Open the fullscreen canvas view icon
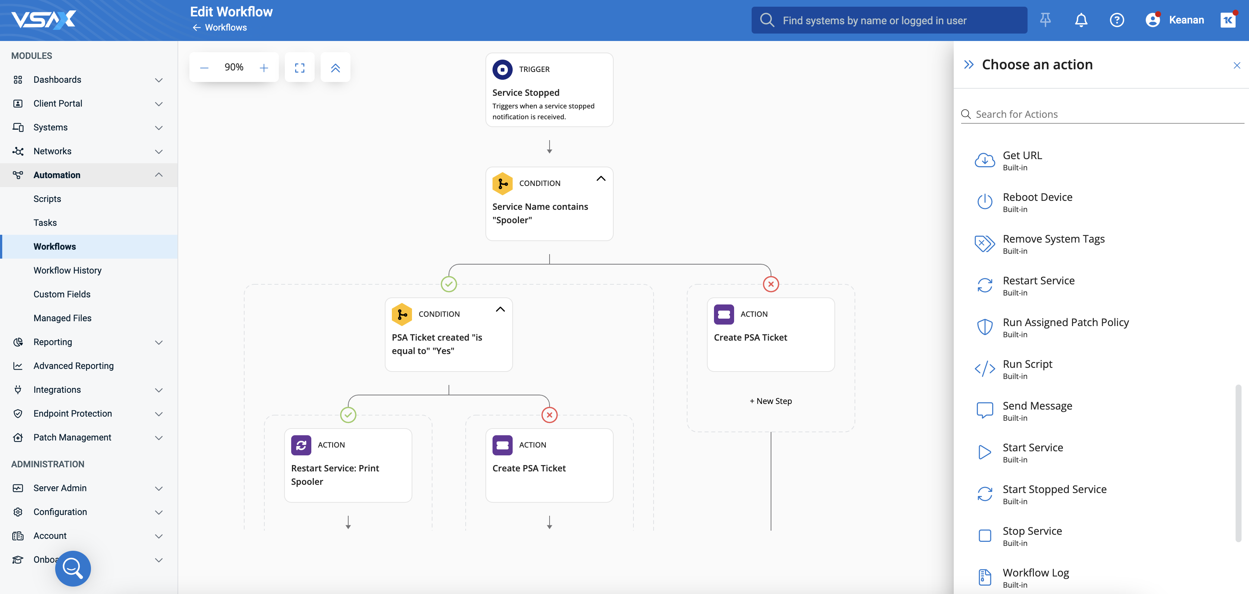Screen dimensions: 1249x594 tap(300, 67)
